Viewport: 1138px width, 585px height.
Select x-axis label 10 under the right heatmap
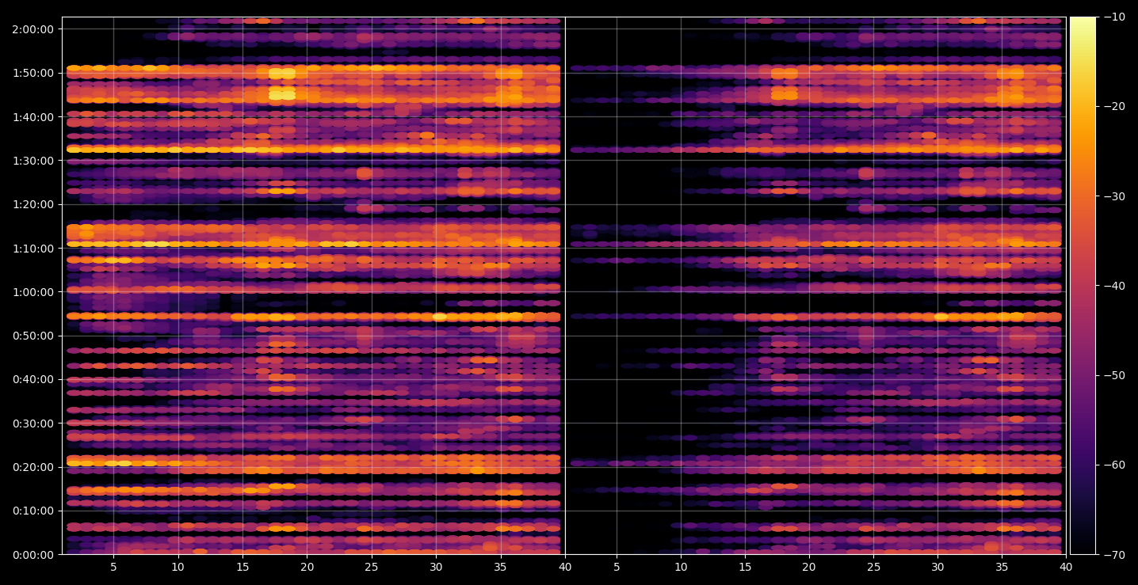pos(680,567)
